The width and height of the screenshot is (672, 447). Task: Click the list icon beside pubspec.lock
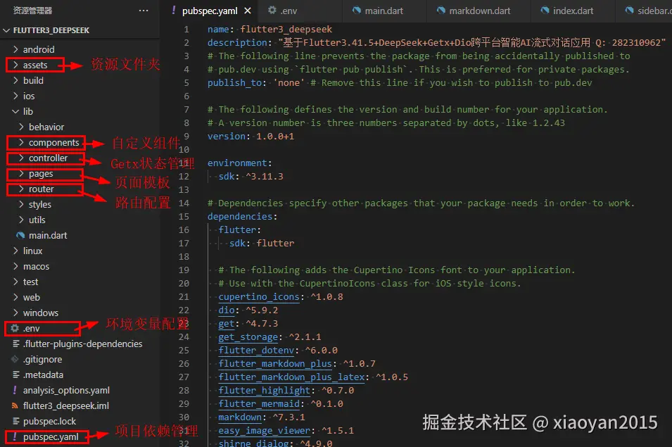[15, 421]
